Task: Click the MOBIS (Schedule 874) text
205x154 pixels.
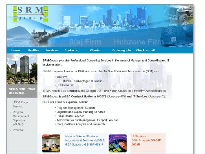Action: coord(111,96)
